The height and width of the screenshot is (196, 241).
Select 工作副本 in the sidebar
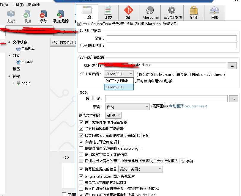tap(26, 49)
